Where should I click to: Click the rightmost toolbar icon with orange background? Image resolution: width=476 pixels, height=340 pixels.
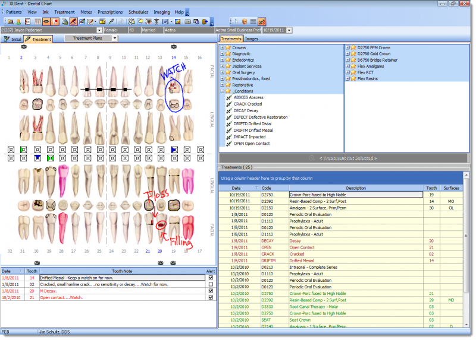(262, 21)
